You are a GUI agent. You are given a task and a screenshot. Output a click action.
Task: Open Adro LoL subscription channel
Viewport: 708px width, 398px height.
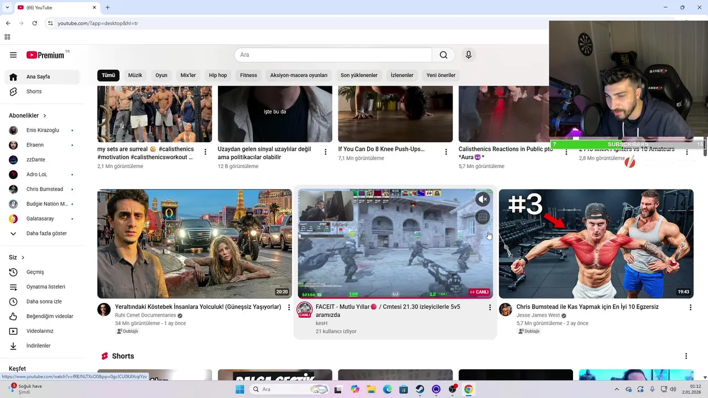pyautogui.click(x=42, y=175)
